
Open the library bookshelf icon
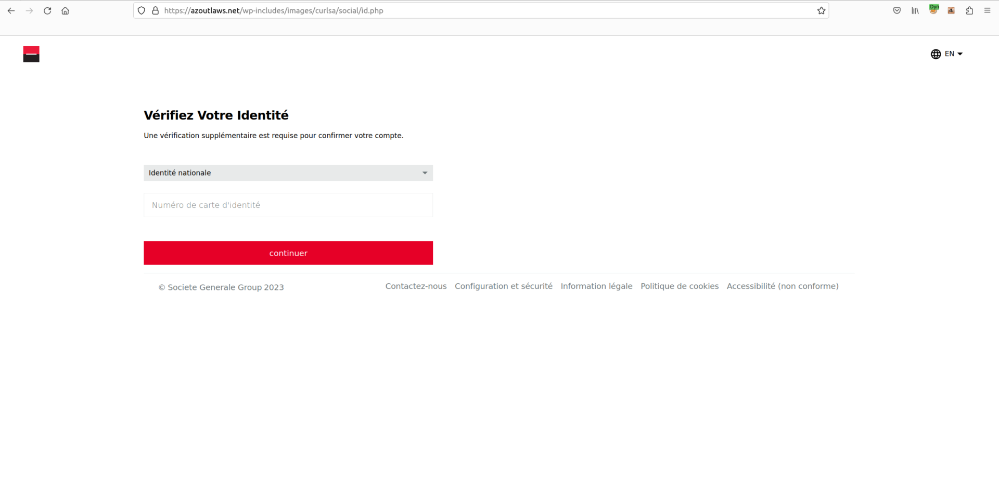click(x=915, y=10)
